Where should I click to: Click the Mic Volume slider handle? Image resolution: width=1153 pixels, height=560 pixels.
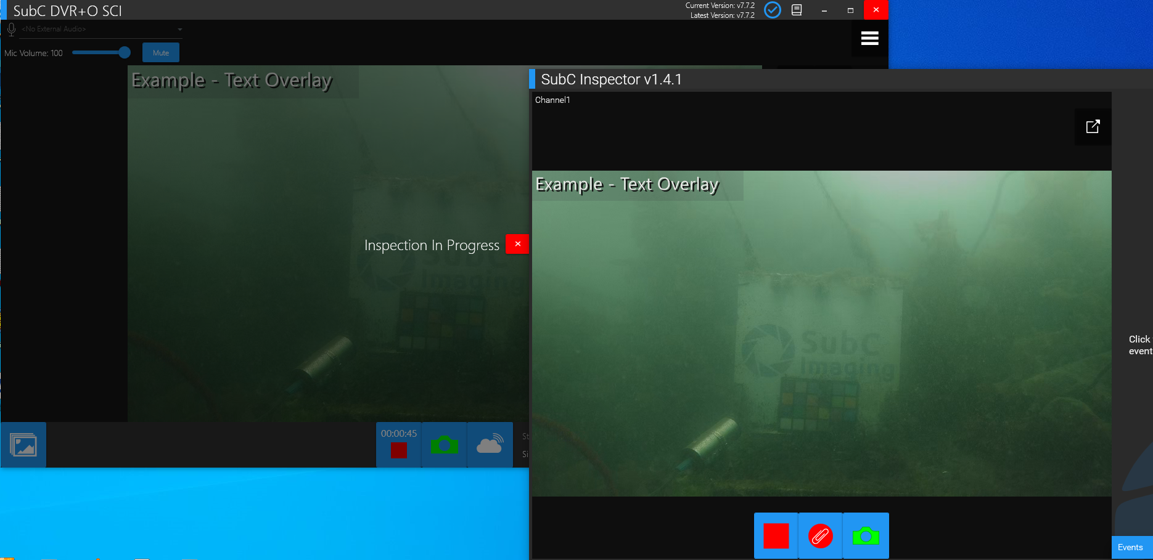pyautogui.click(x=125, y=53)
